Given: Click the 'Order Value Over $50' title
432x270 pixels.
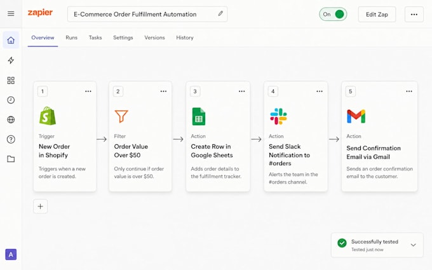Looking at the screenshot, I should point(131,151).
